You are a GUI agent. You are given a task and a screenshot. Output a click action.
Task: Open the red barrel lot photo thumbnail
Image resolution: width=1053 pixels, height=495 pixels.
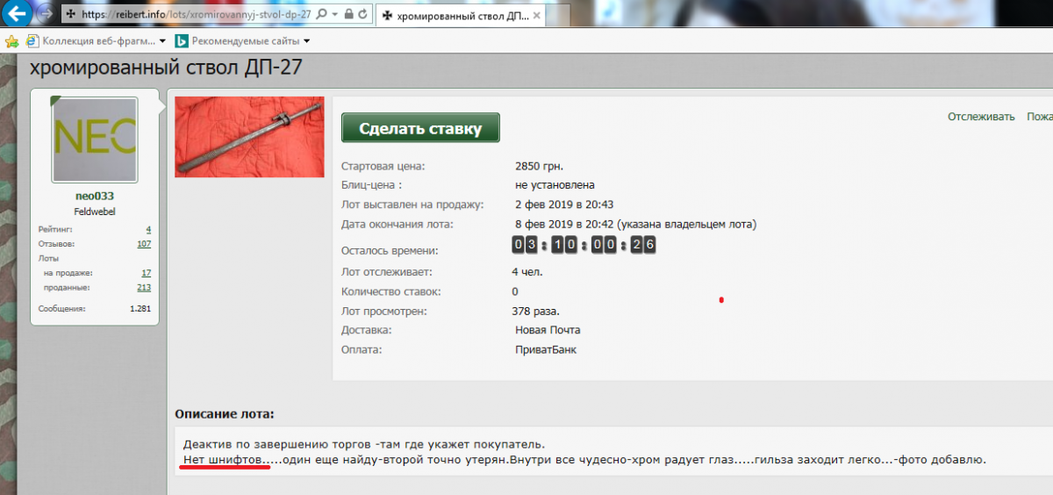pos(249,137)
